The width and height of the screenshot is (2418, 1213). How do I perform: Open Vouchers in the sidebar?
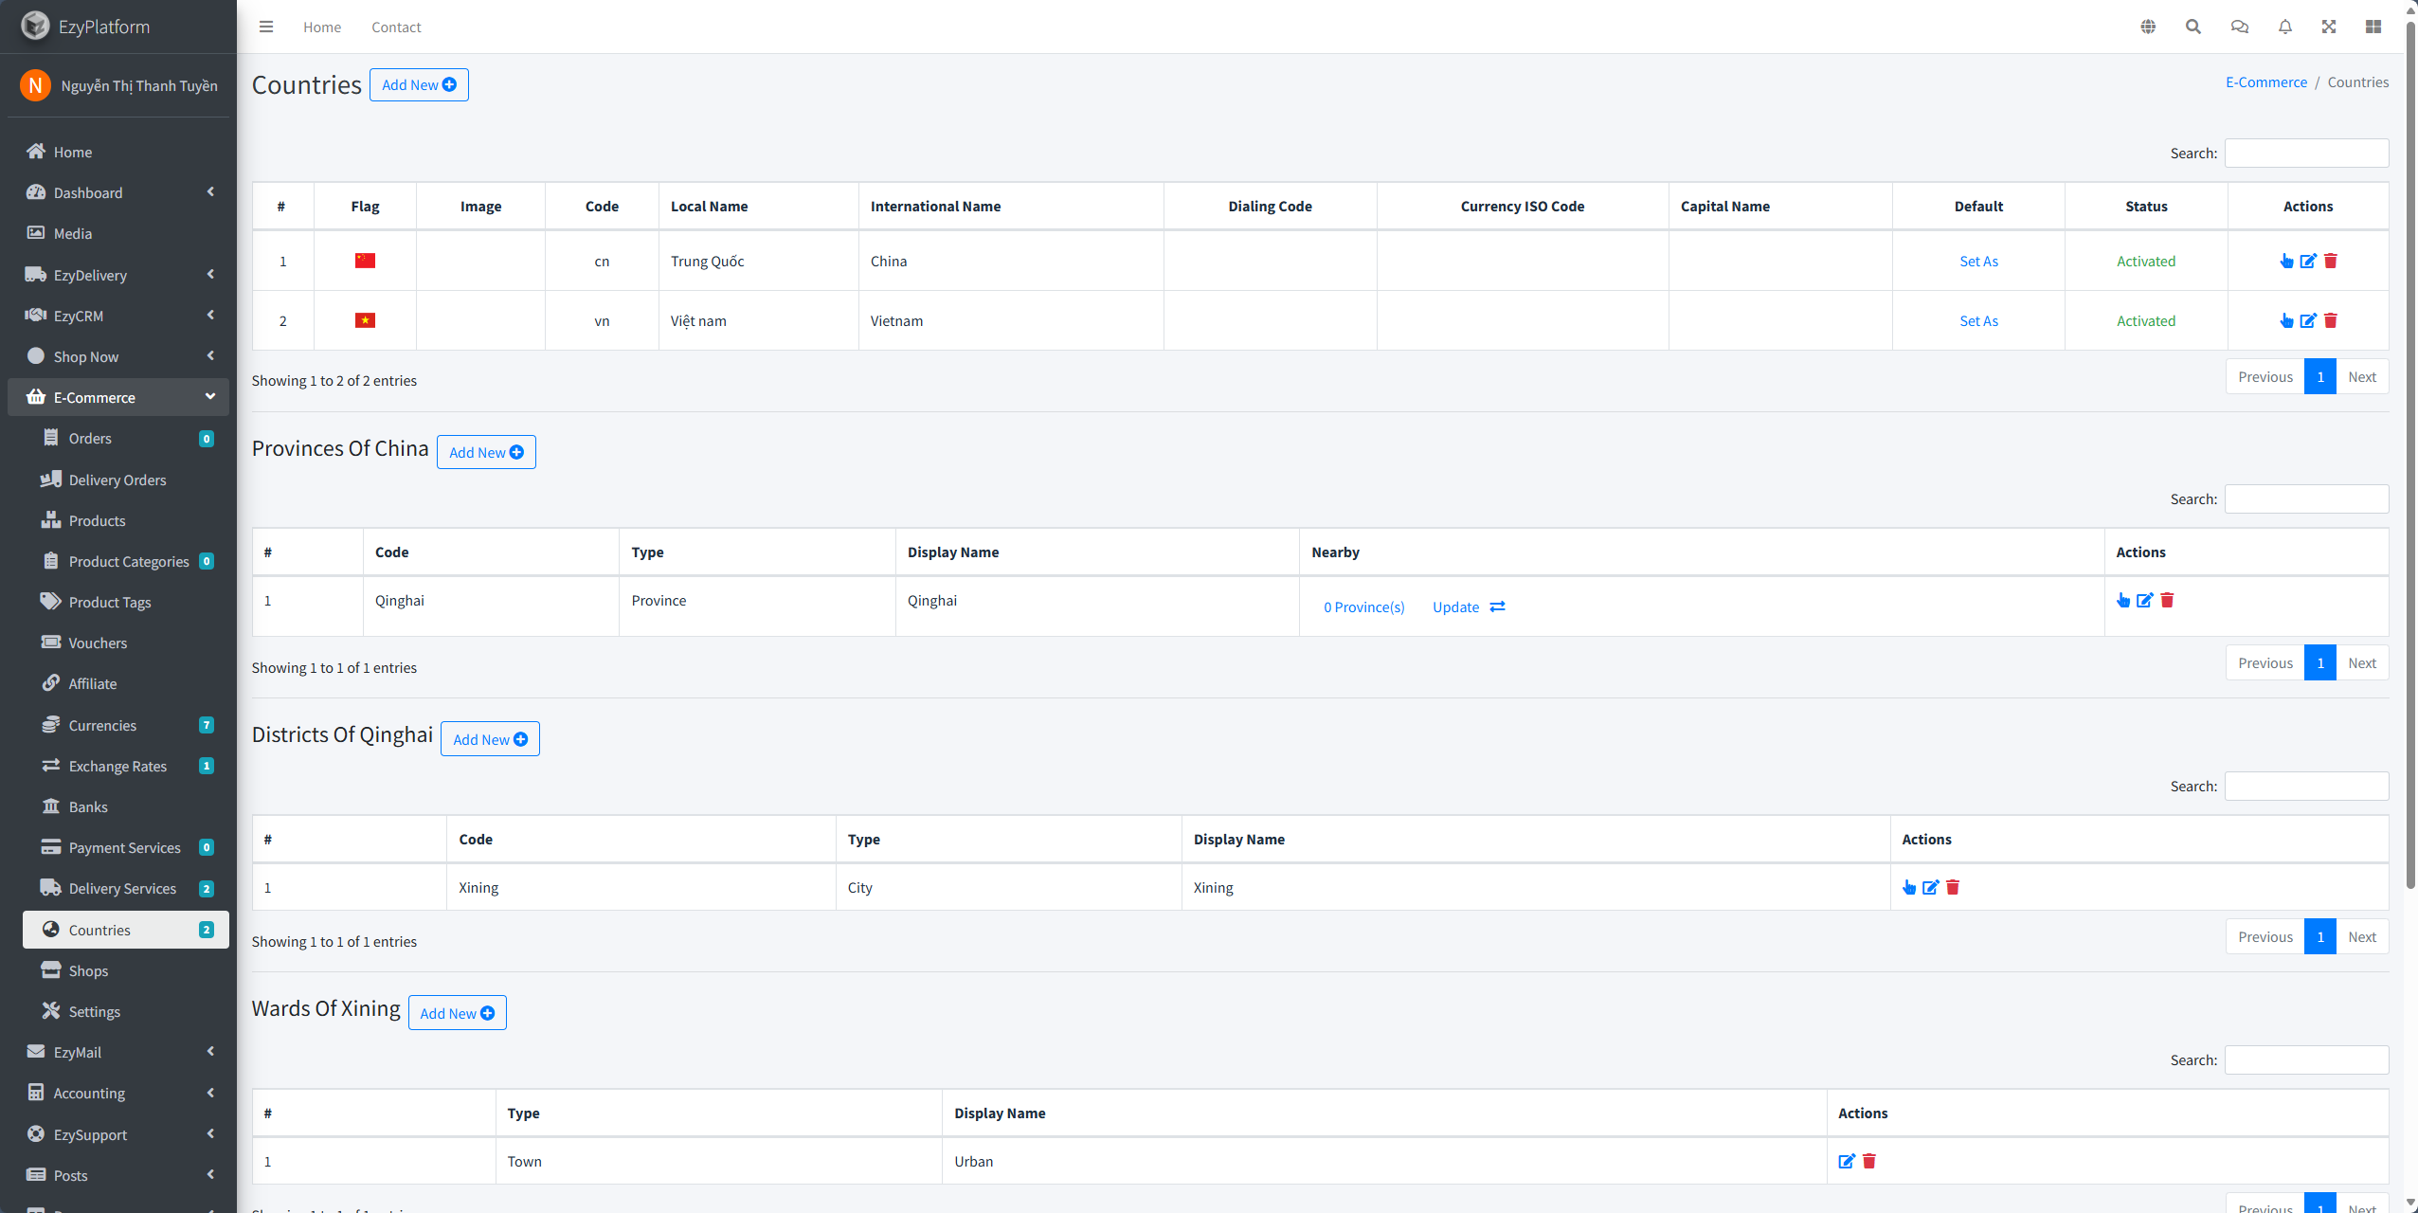coord(126,643)
